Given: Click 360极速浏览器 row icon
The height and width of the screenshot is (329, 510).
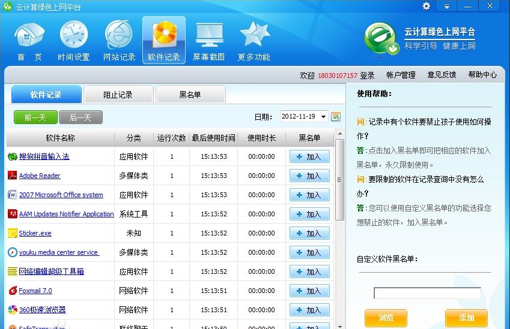Looking at the screenshot, I should (13, 310).
